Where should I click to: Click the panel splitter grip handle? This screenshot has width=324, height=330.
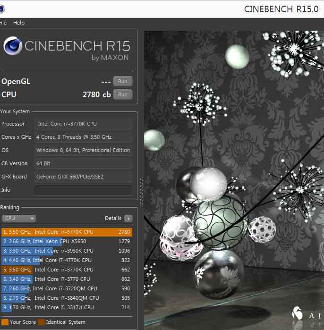(142, 192)
